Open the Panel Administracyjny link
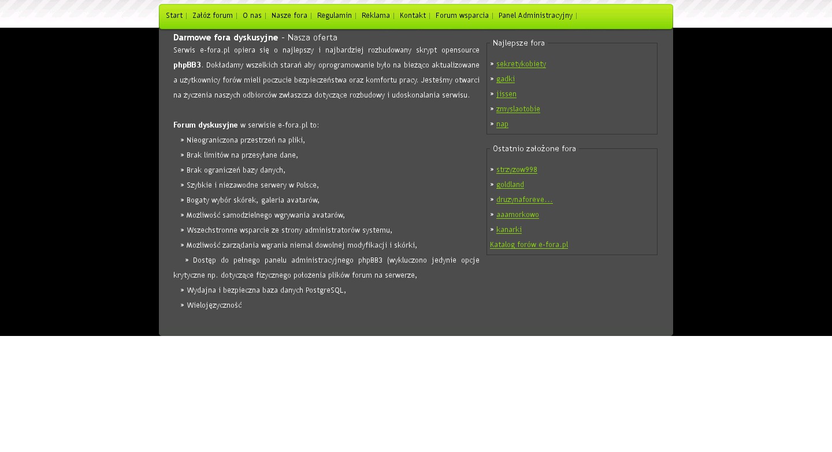The width and height of the screenshot is (832, 452). (x=535, y=16)
